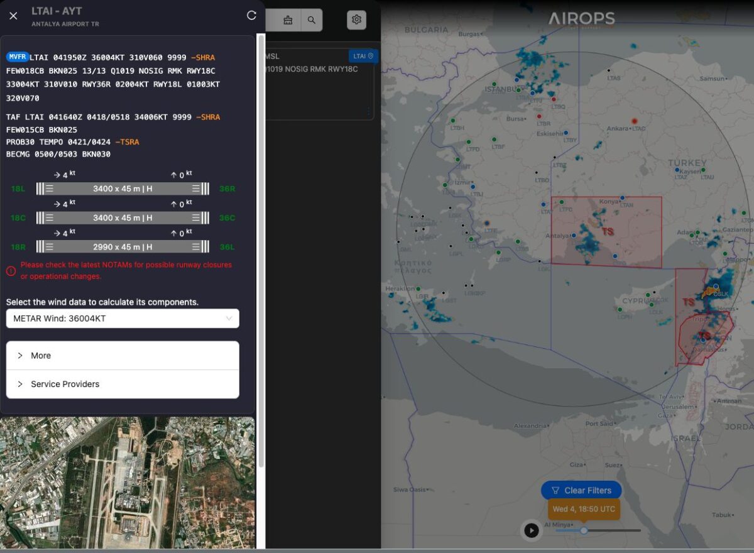
Task: Click "Select the wind data" instruction text
Action: coord(102,302)
